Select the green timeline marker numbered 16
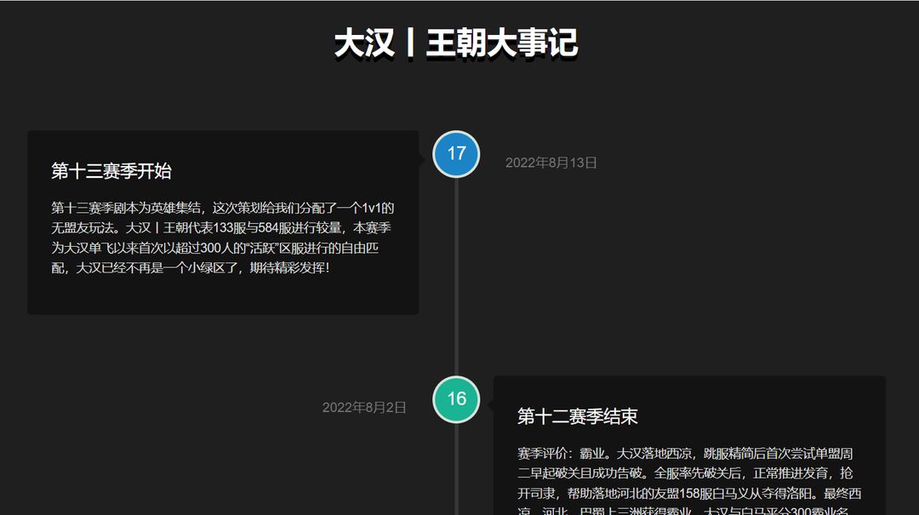This screenshot has width=919, height=515. pos(456,399)
